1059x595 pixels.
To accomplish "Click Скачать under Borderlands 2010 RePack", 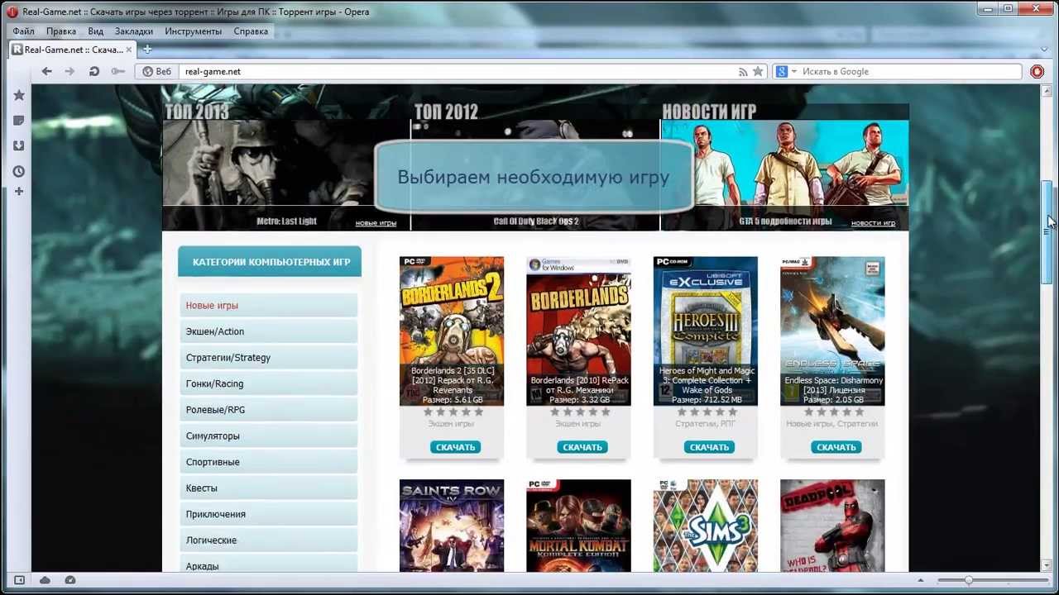I will point(582,447).
